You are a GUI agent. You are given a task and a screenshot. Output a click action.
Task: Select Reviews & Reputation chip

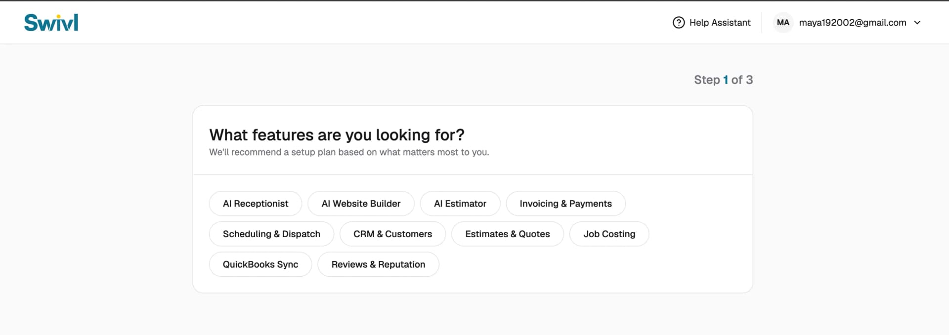(378, 264)
